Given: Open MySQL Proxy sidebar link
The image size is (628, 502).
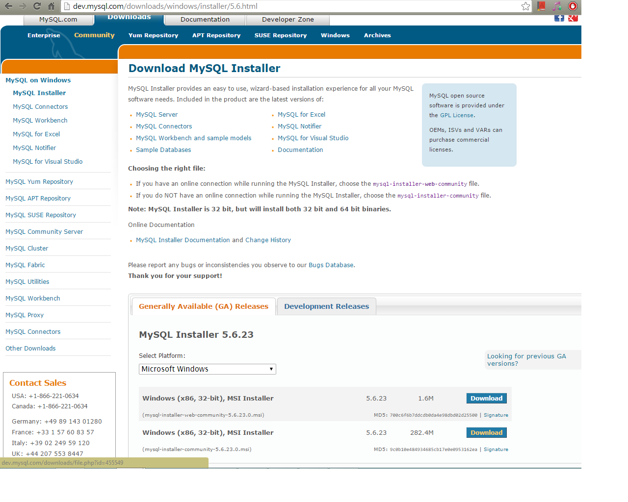Looking at the screenshot, I should (25, 315).
